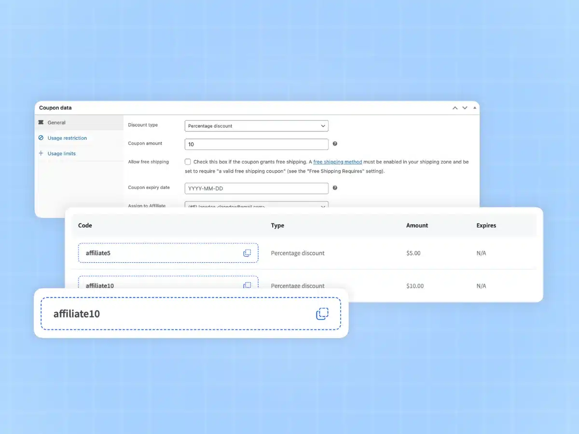Enable the Allow free shipping checkbox
This screenshot has width=579, height=434.
188,162
